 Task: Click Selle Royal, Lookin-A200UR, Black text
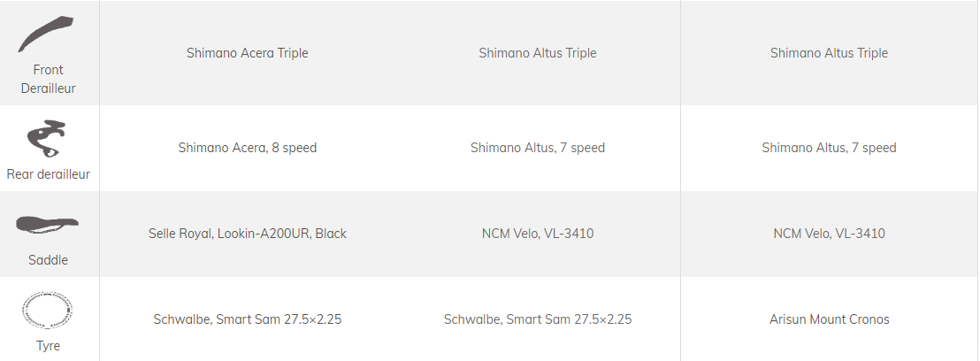point(248,234)
